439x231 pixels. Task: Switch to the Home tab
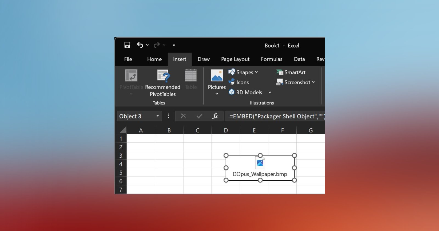pos(154,59)
